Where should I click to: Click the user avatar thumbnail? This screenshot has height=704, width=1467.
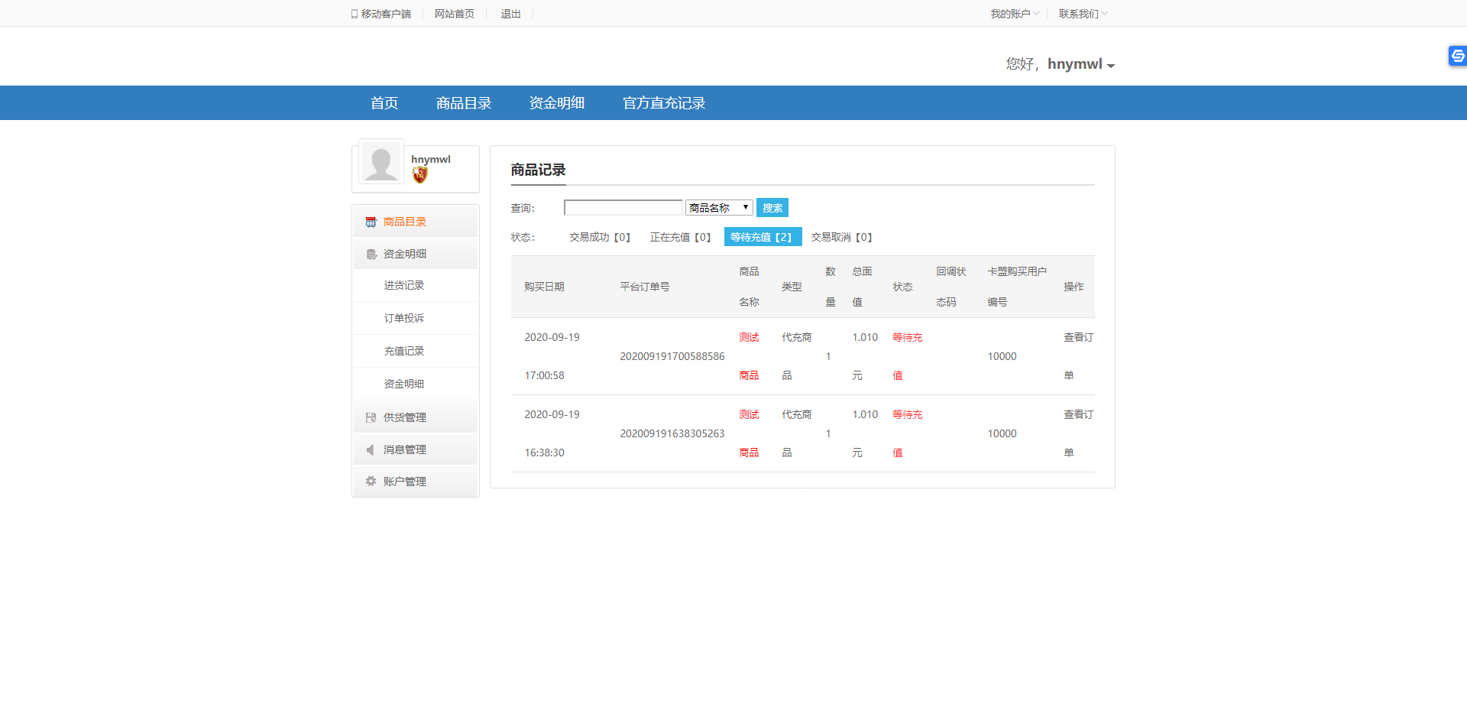point(381,162)
